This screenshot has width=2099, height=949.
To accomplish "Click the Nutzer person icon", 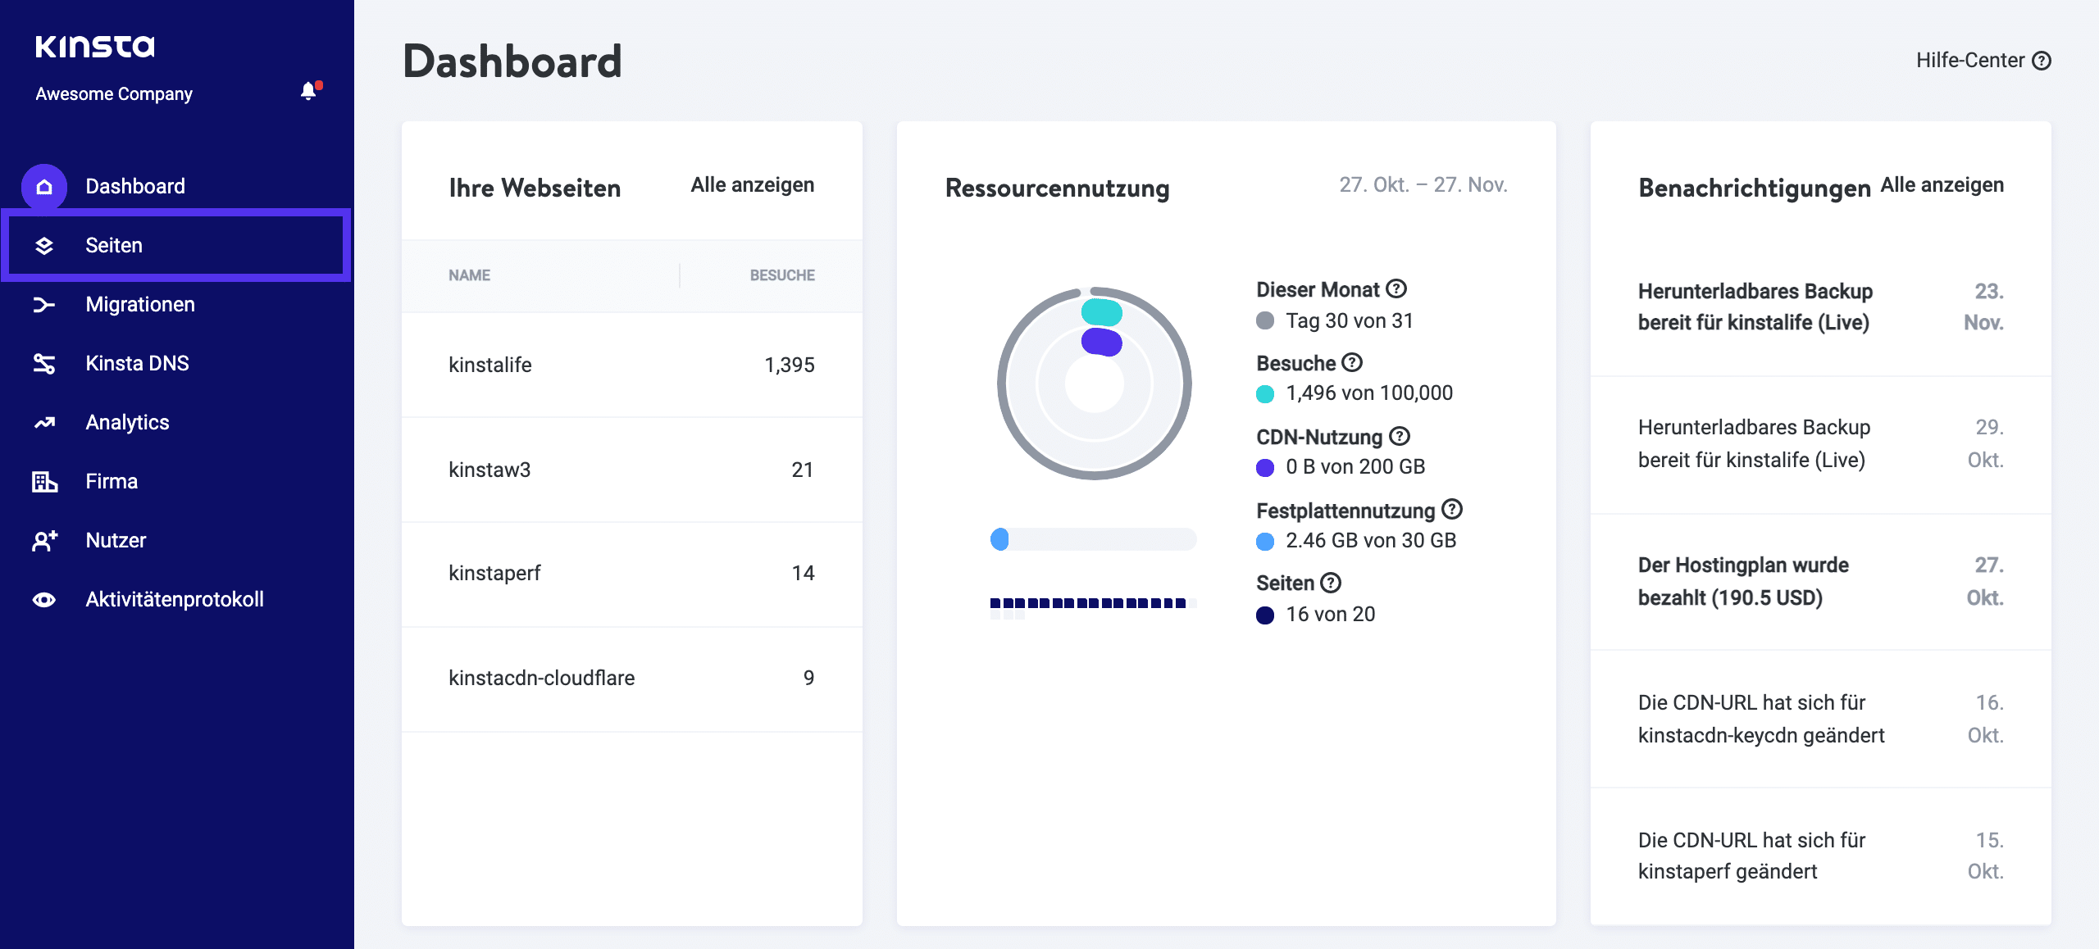I will (43, 540).
